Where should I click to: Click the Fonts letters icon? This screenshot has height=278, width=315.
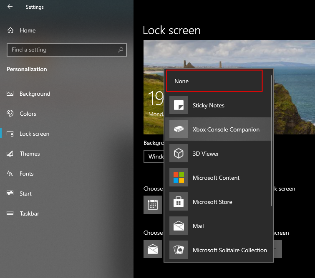(x=10, y=173)
